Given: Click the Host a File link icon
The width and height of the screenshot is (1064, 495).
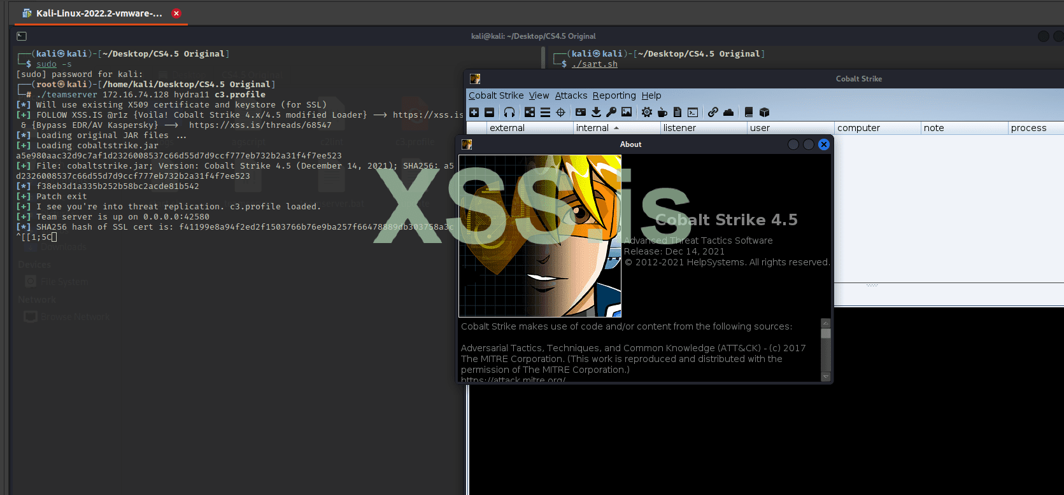Looking at the screenshot, I should click(x=713, y=113).
